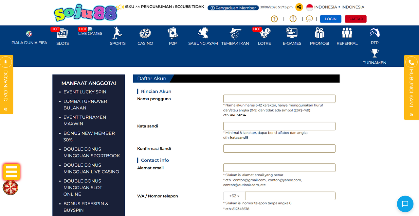Focus the phone number input field
Screen dimensions: 419x216
(x=290, y=196)
